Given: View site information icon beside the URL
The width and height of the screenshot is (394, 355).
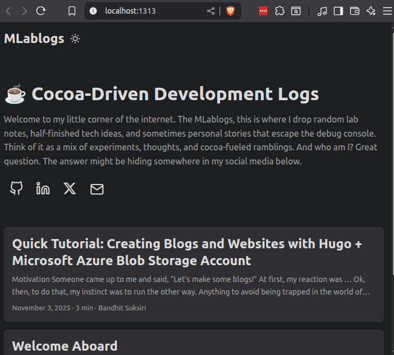Looking at the screenshot, I should point(93,11).
